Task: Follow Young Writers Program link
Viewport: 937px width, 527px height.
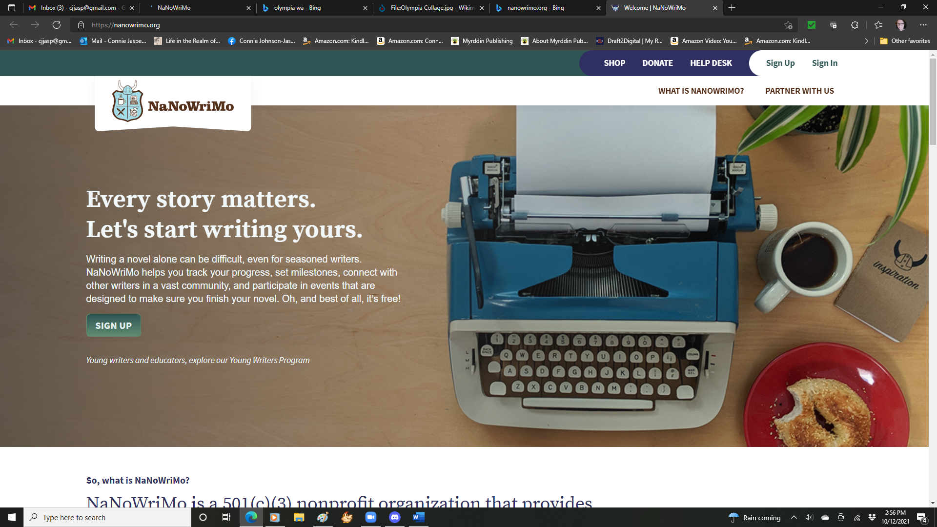Action: [x=269, y=360]
